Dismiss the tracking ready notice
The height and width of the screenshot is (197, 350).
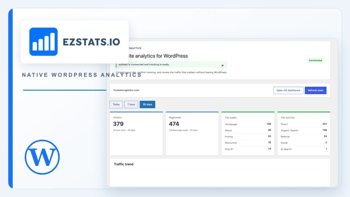[x=223, y=65]
